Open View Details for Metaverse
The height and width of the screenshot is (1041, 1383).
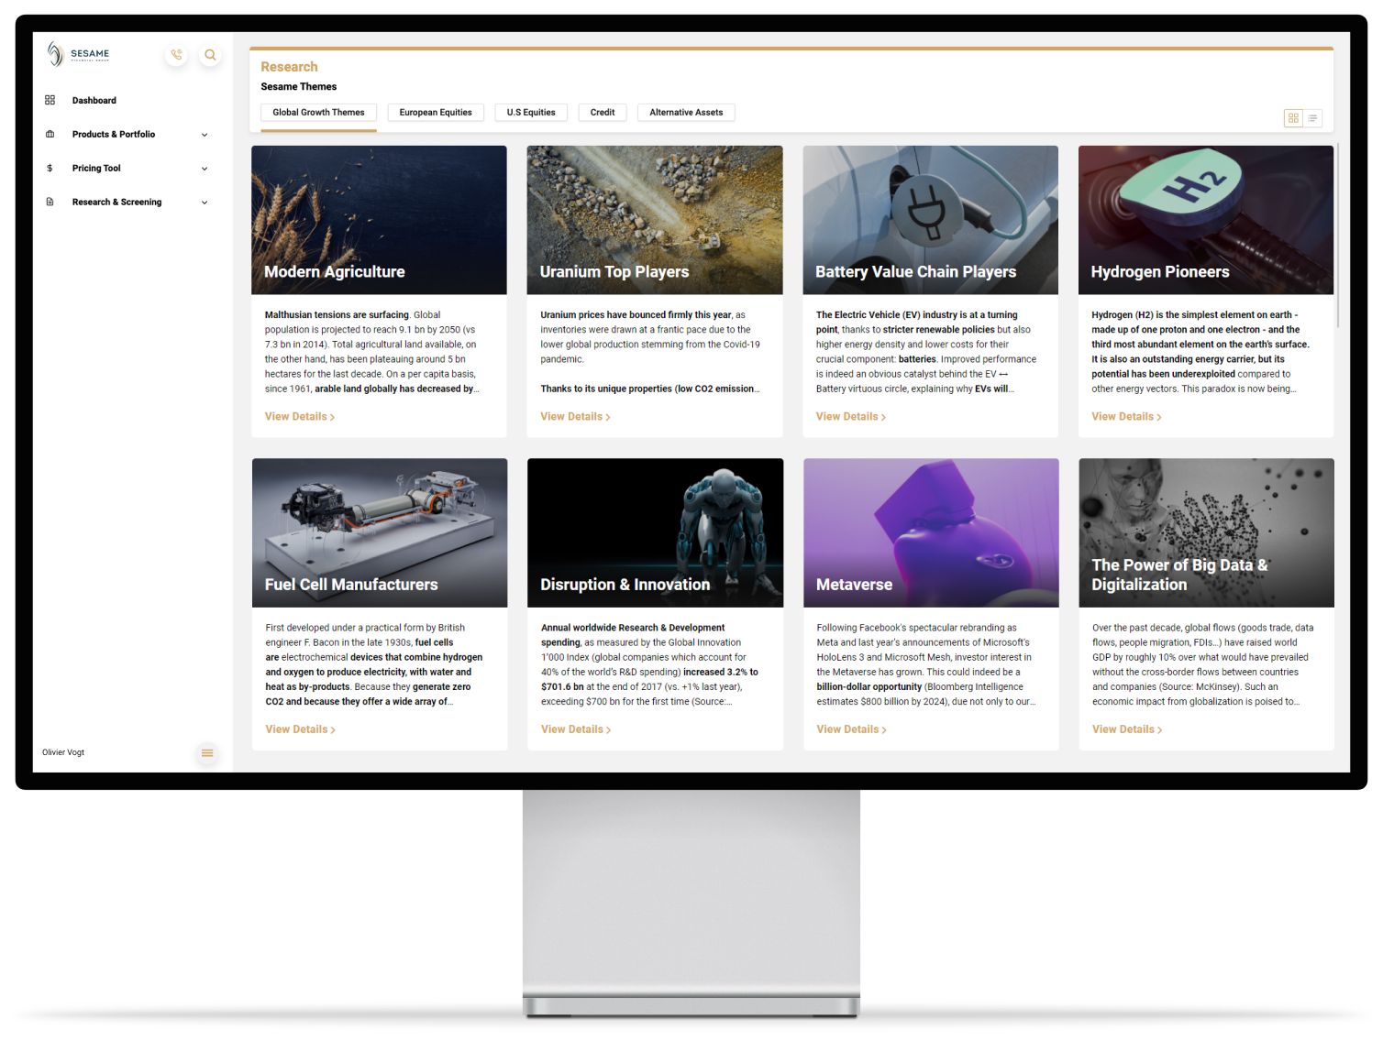850,729
